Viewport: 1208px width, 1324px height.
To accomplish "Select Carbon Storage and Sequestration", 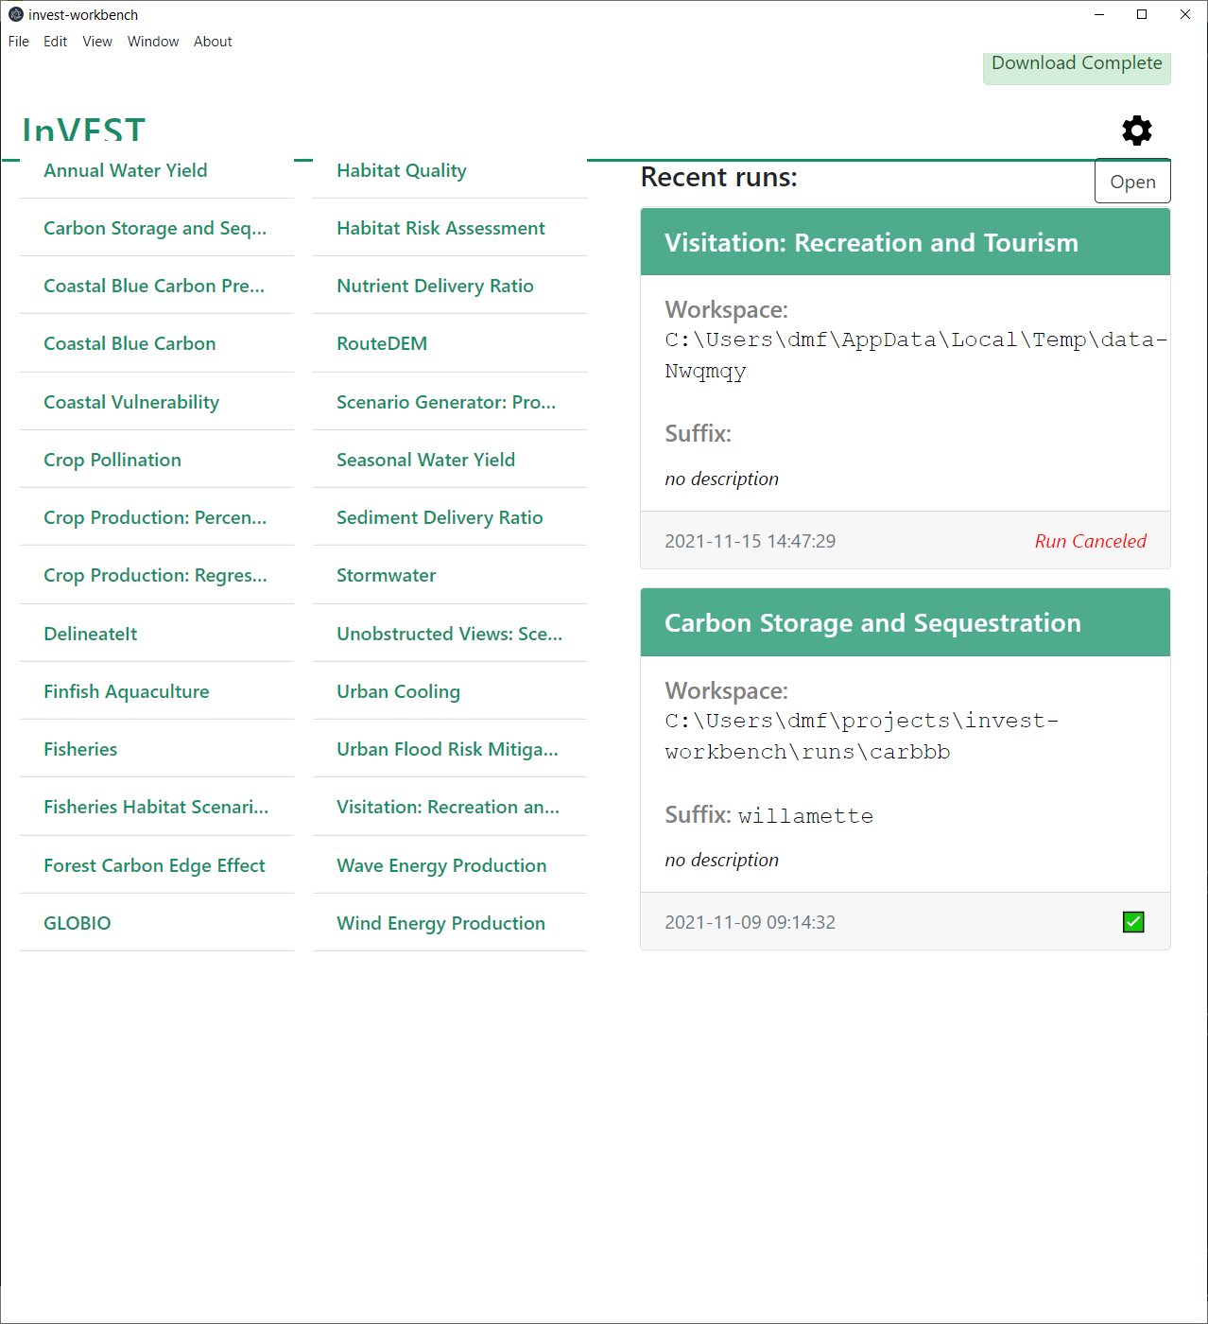I will tap(155, 228).
